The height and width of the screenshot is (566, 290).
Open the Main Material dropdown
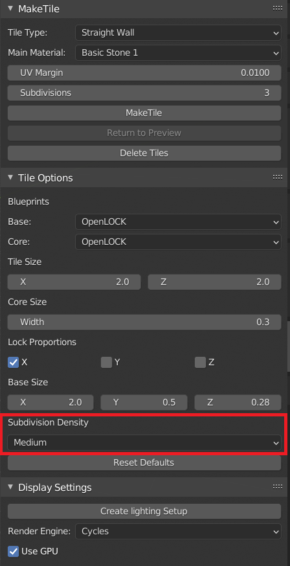point(178,52)
